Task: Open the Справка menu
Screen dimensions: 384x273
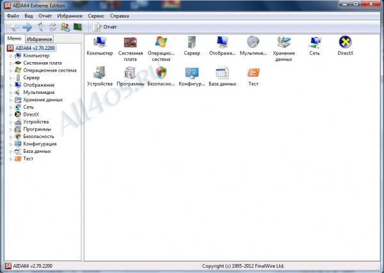Action: [119, 16]
